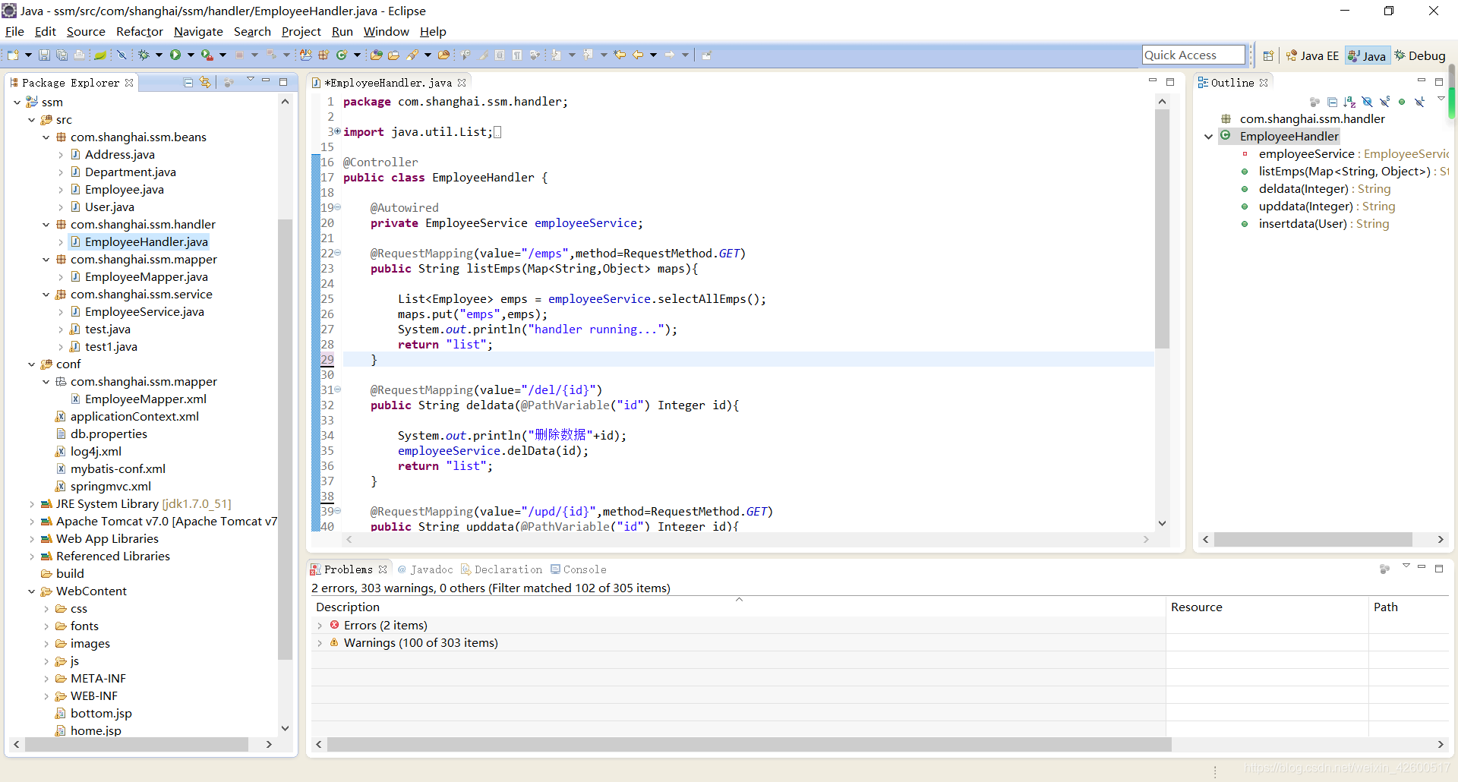
Task: Maximize the Problems panel
Action: pos(1438,568)
